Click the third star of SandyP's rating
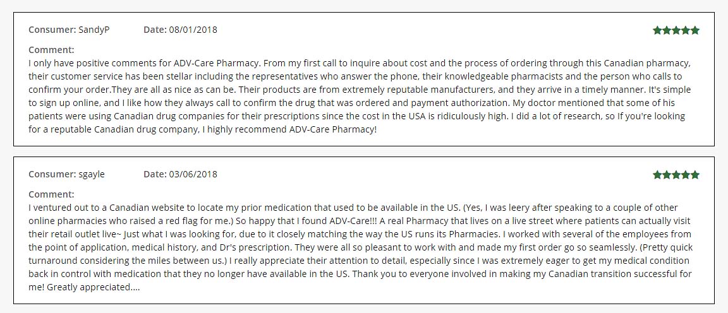 click(x=676, y=30)
